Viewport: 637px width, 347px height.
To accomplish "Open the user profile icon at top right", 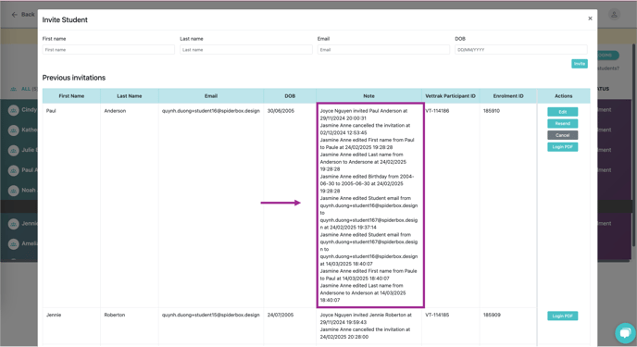I will (614, 15).
